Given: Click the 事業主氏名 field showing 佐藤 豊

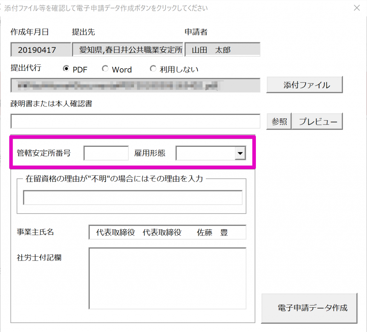Looking at the screenshot, I should tap(167, 233).
